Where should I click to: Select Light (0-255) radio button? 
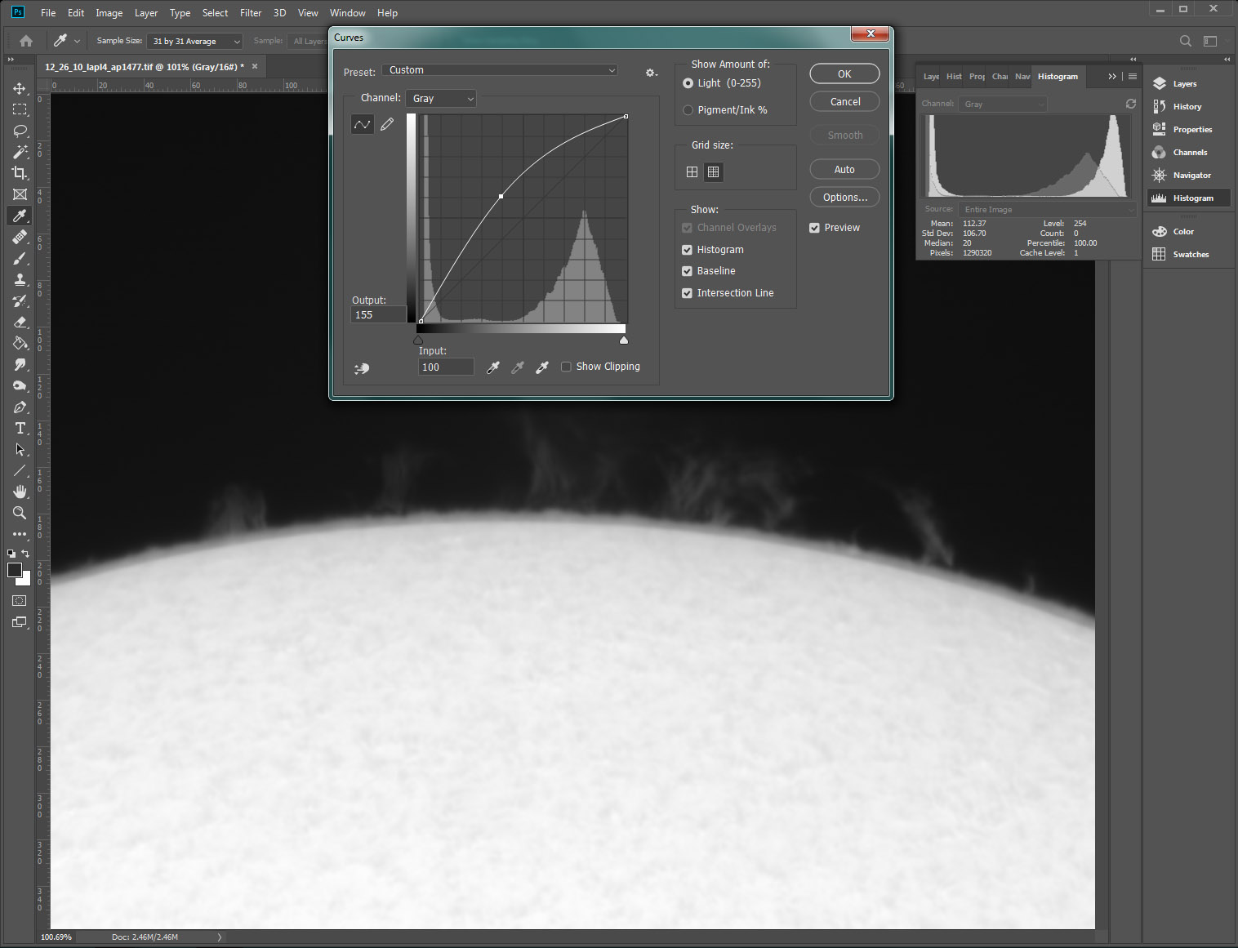pos(688,83)
